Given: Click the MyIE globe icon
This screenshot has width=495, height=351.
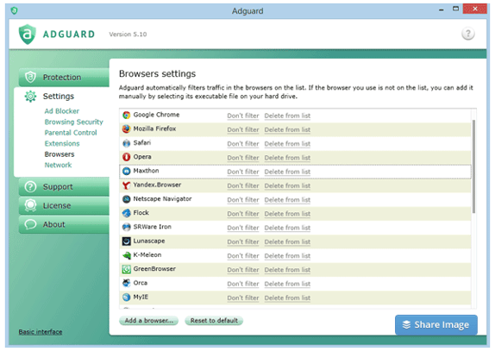Looking at the screenshot, I should pos(126,298).
